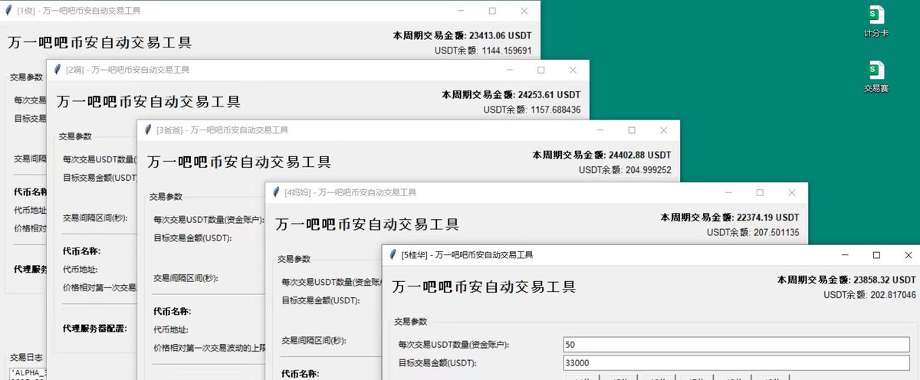
Task: Minimize the [4妈妈] window
Action: coord(728,192)
